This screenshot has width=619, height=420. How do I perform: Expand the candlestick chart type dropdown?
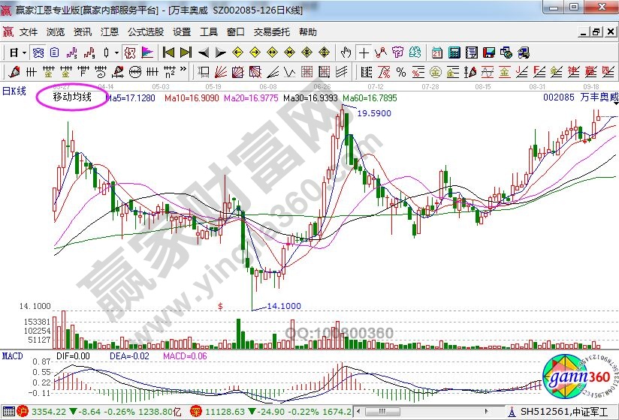pos(116,52)
